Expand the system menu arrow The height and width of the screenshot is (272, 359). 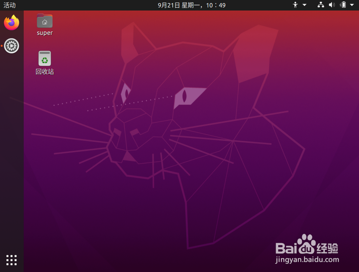352,5
